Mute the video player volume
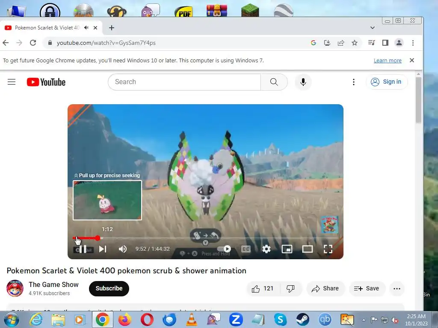The image size is (438, 328). (x=123, y=249)
